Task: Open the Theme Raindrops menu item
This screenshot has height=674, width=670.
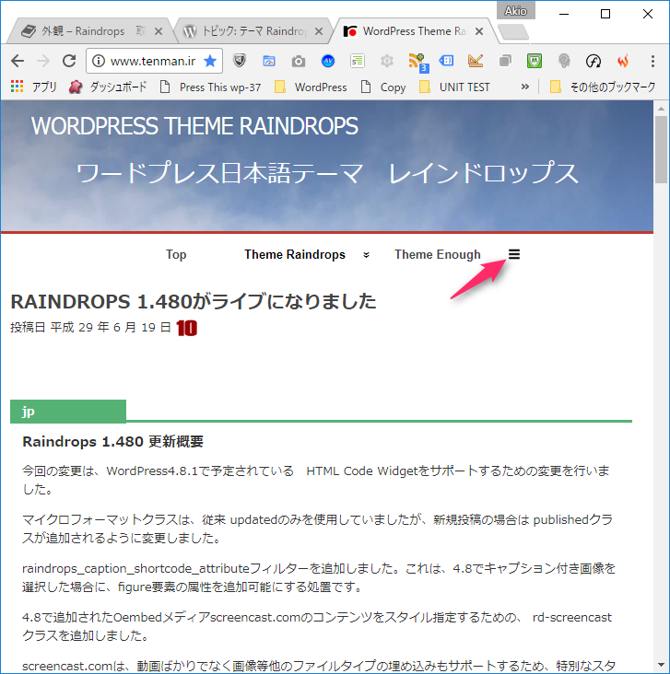Action: tap(295, 254)
